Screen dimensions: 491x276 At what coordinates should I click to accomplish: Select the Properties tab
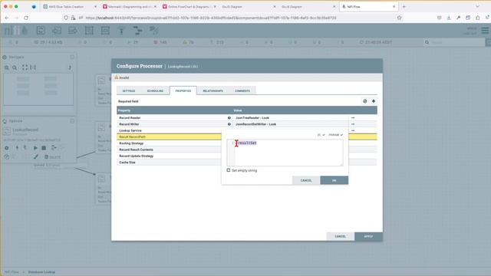[183, 90]
